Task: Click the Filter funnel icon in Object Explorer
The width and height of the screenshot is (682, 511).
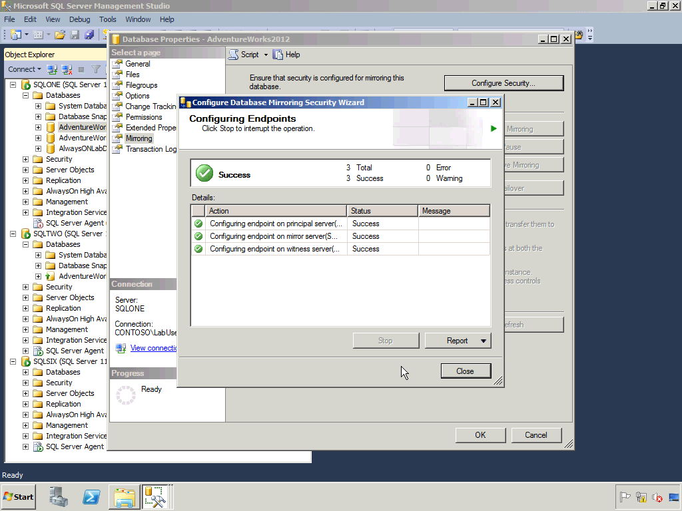Action: [96, 69]
